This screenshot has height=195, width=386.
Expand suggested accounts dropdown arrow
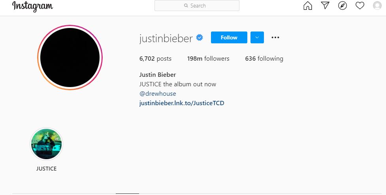(x=257, y=37)
